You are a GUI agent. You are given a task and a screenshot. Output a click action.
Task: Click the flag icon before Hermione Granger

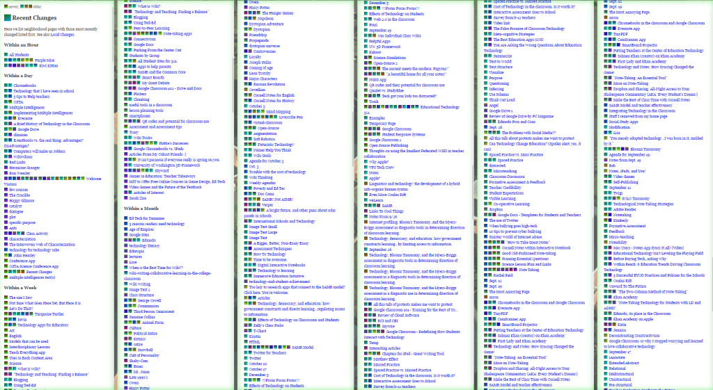click(x=6, y=168)
